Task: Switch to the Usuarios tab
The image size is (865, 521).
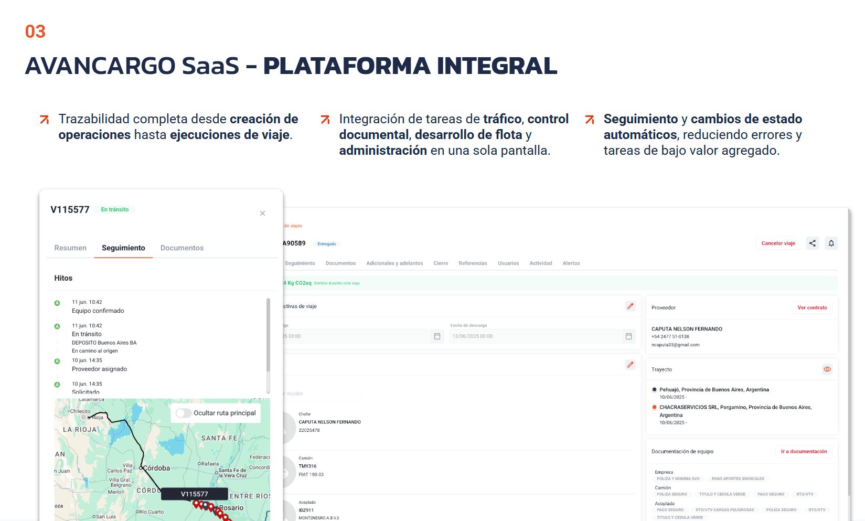Action: 508,263
